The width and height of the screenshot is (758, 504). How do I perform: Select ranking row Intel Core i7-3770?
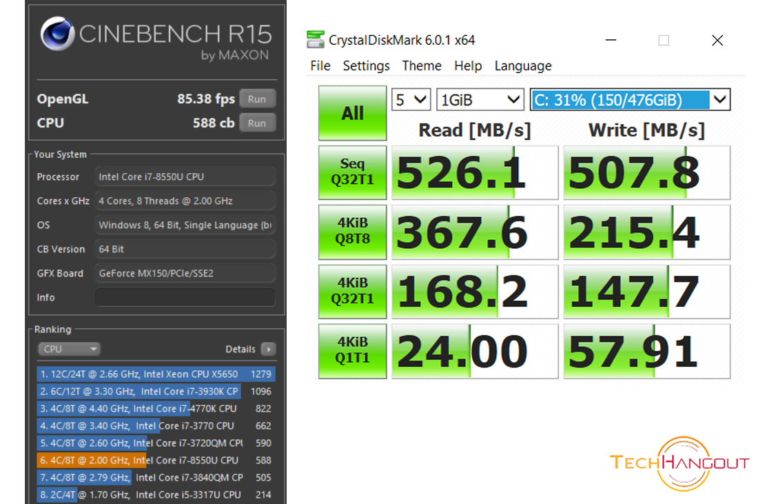(156, 425)
